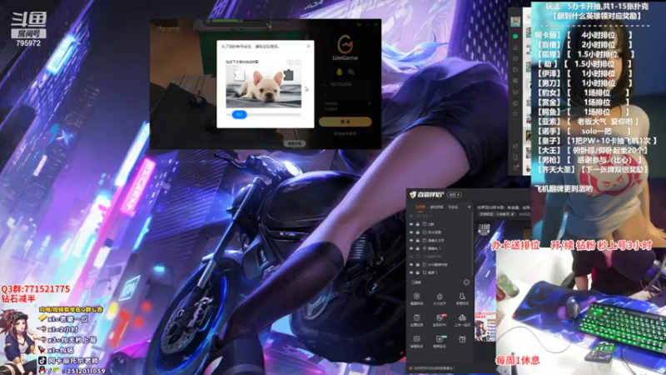Hide the source layer below Q群
666x375 pixels.
pyautogui.click(x=411, y=232)
